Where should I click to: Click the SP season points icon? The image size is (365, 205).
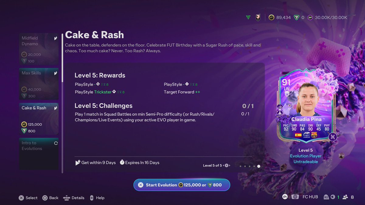[310, 18]
